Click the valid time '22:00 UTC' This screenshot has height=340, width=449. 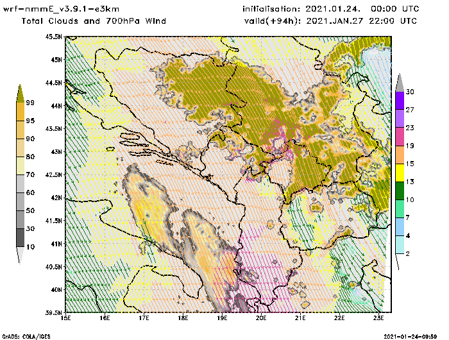pos(393,21)
